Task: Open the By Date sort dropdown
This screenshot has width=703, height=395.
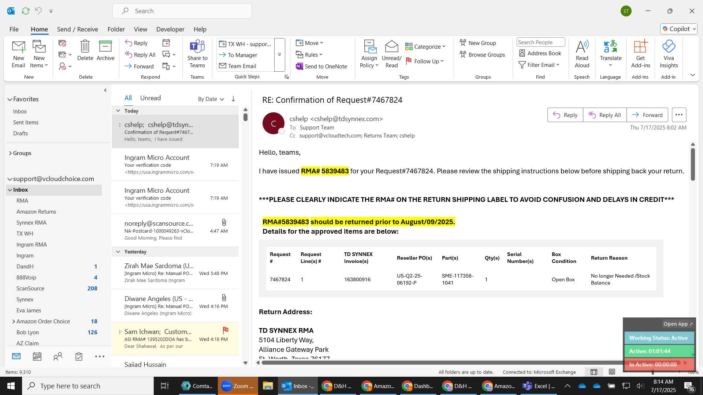Action: [211, 99]
